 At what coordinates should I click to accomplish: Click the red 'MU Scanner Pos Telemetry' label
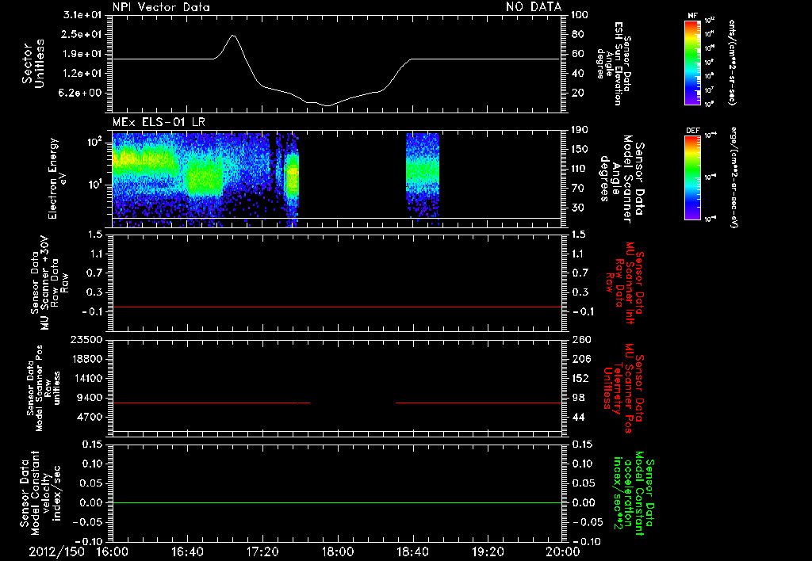point(623,388)
